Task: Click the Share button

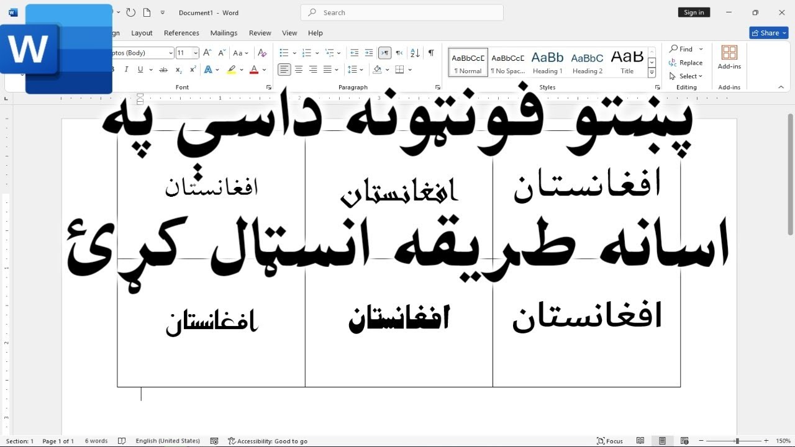Action: tap(769, 33)
